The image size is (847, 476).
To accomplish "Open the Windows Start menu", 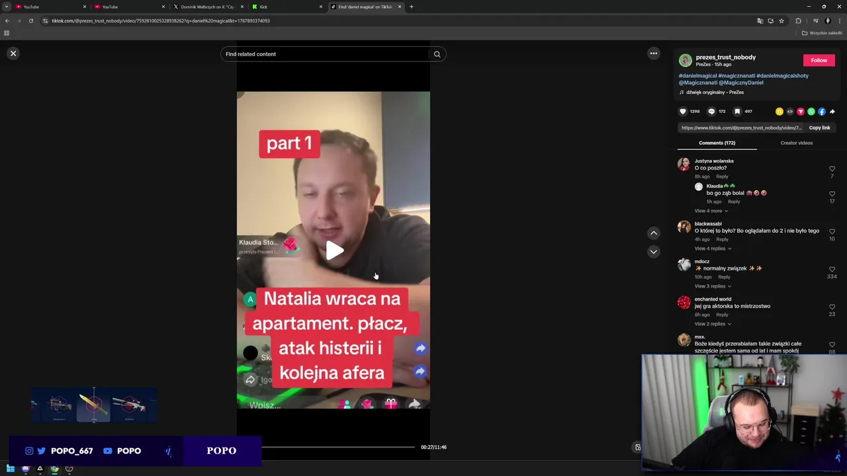I will pyautogui.click(x=11, y=469).
